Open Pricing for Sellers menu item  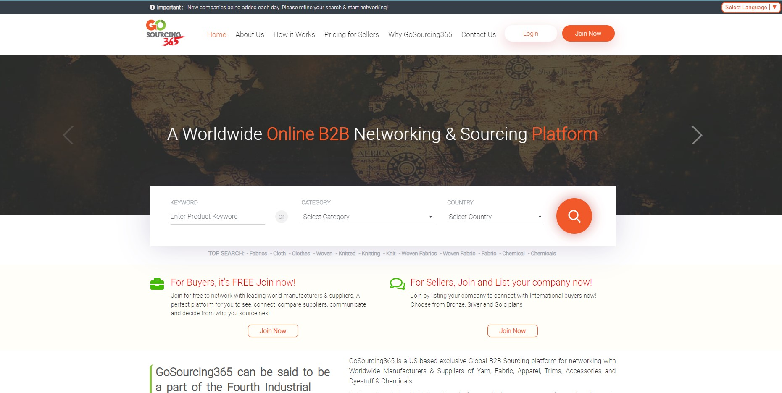pyautogui.click(x=351, y=34)
